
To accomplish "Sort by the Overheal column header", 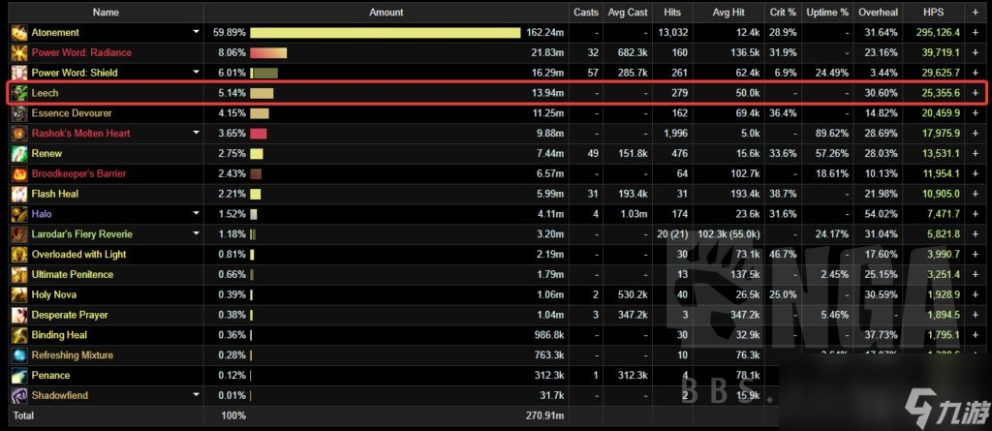I will click(876, 12).
